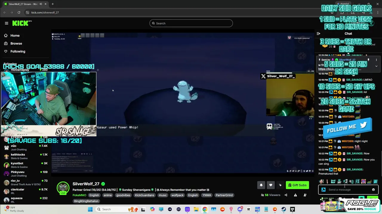382x214 pixels.
Task: Open kyootbot channel in sidebar
Action: click(25, 165)
